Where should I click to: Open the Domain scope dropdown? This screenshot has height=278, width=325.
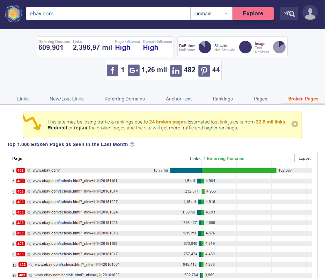point(212,14)
